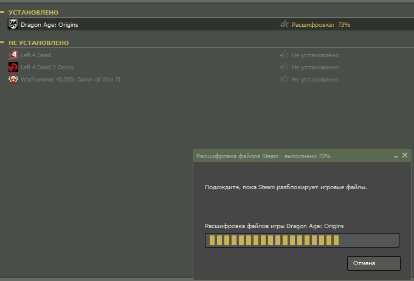Click the Отмена button in decryption dialog
This screenshot has width=414, height=281.
coord(374,263)
